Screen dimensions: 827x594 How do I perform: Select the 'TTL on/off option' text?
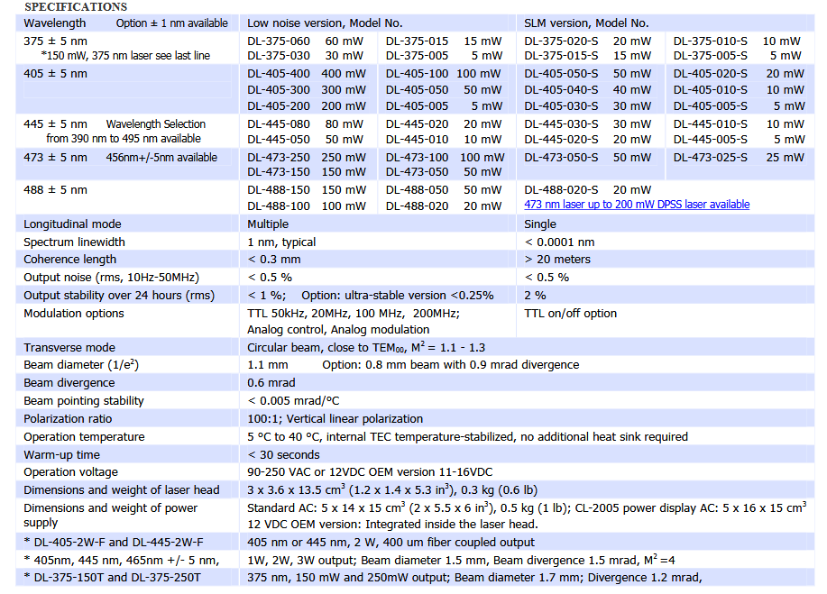pos(571,314)
